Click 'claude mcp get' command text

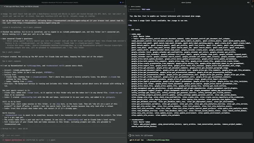pos(115,93)
